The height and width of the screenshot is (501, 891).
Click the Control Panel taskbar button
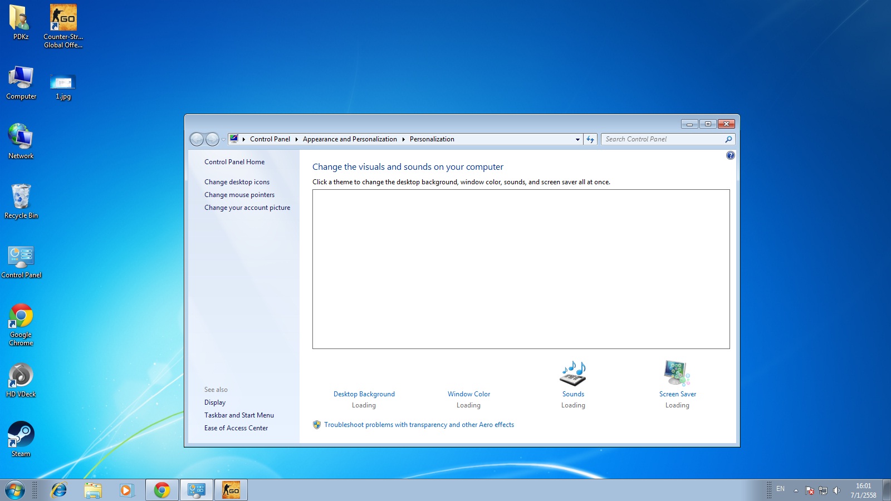(x=197, y=490)
